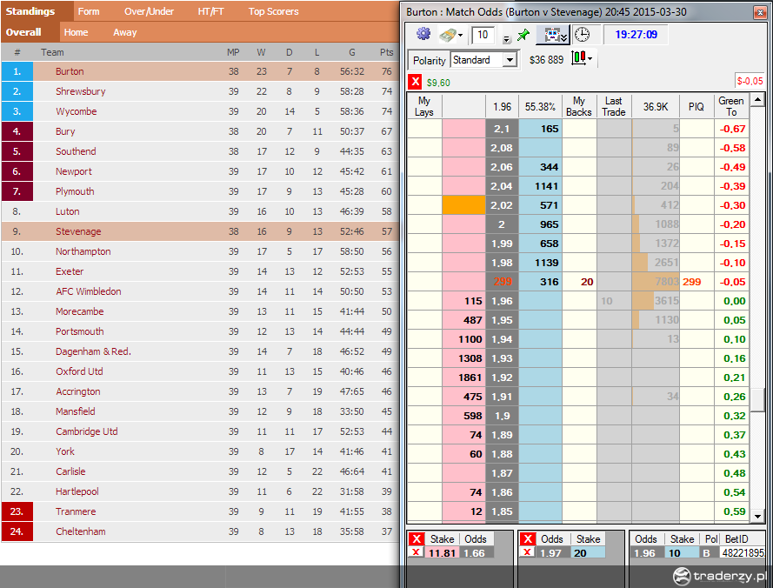
Task: Open the AFC Wimbledon team link
Action: 88,291
